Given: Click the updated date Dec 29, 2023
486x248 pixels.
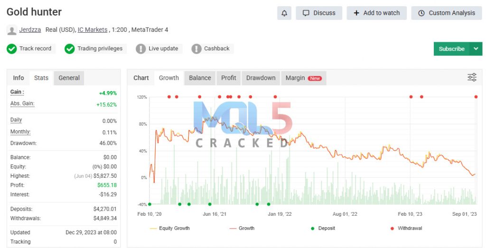Looking at the screenshot, I should tap(91, 232).
